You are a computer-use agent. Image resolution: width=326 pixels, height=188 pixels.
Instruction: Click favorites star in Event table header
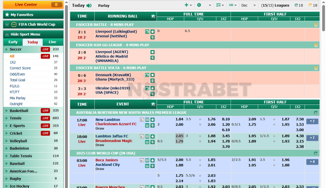[x=153, y=104]
